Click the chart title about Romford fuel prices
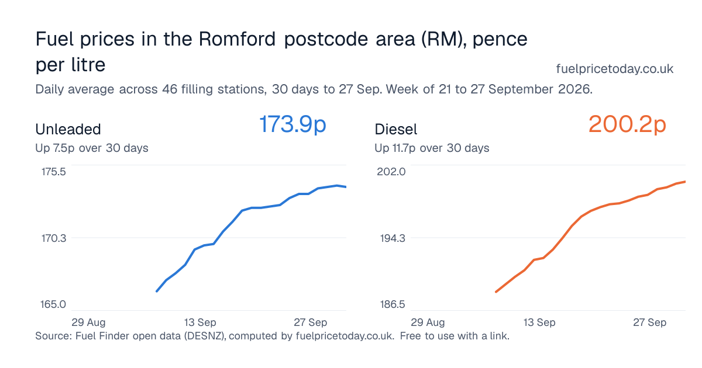This screenshot has width=702, height=368. 281,51
